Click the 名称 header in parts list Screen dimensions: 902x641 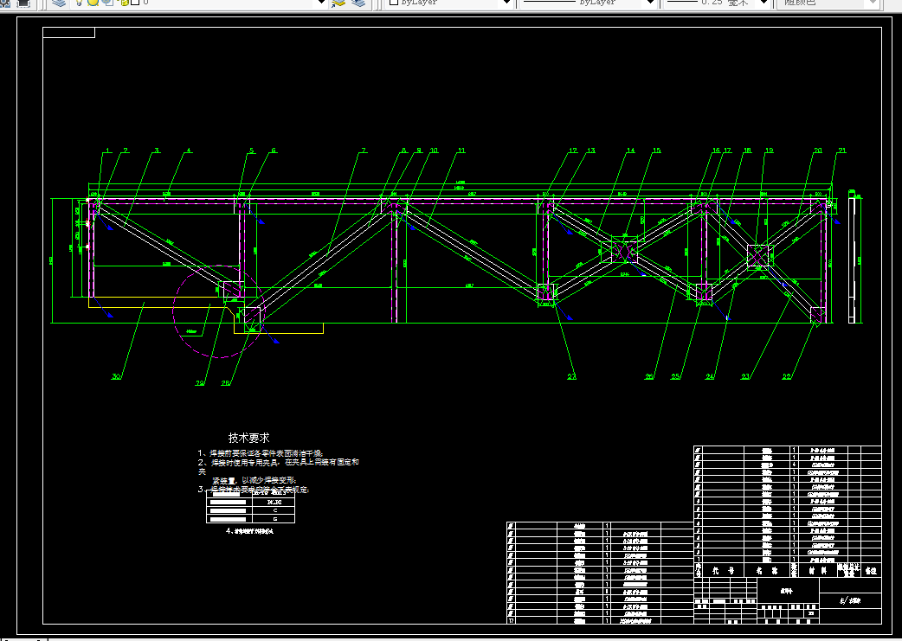point(766,570)
